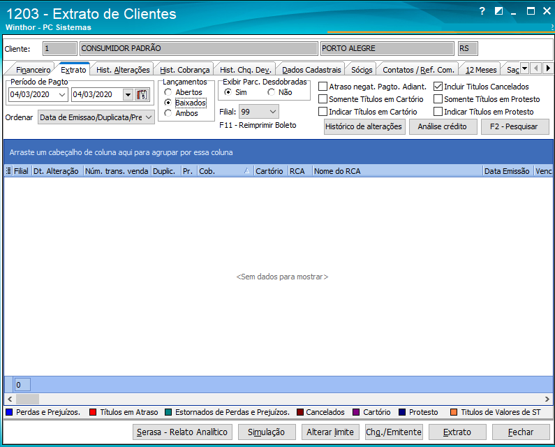This screenshot has width=555, height=447.
Task: Click the help question mark icon
Action: tap(482, 11)
